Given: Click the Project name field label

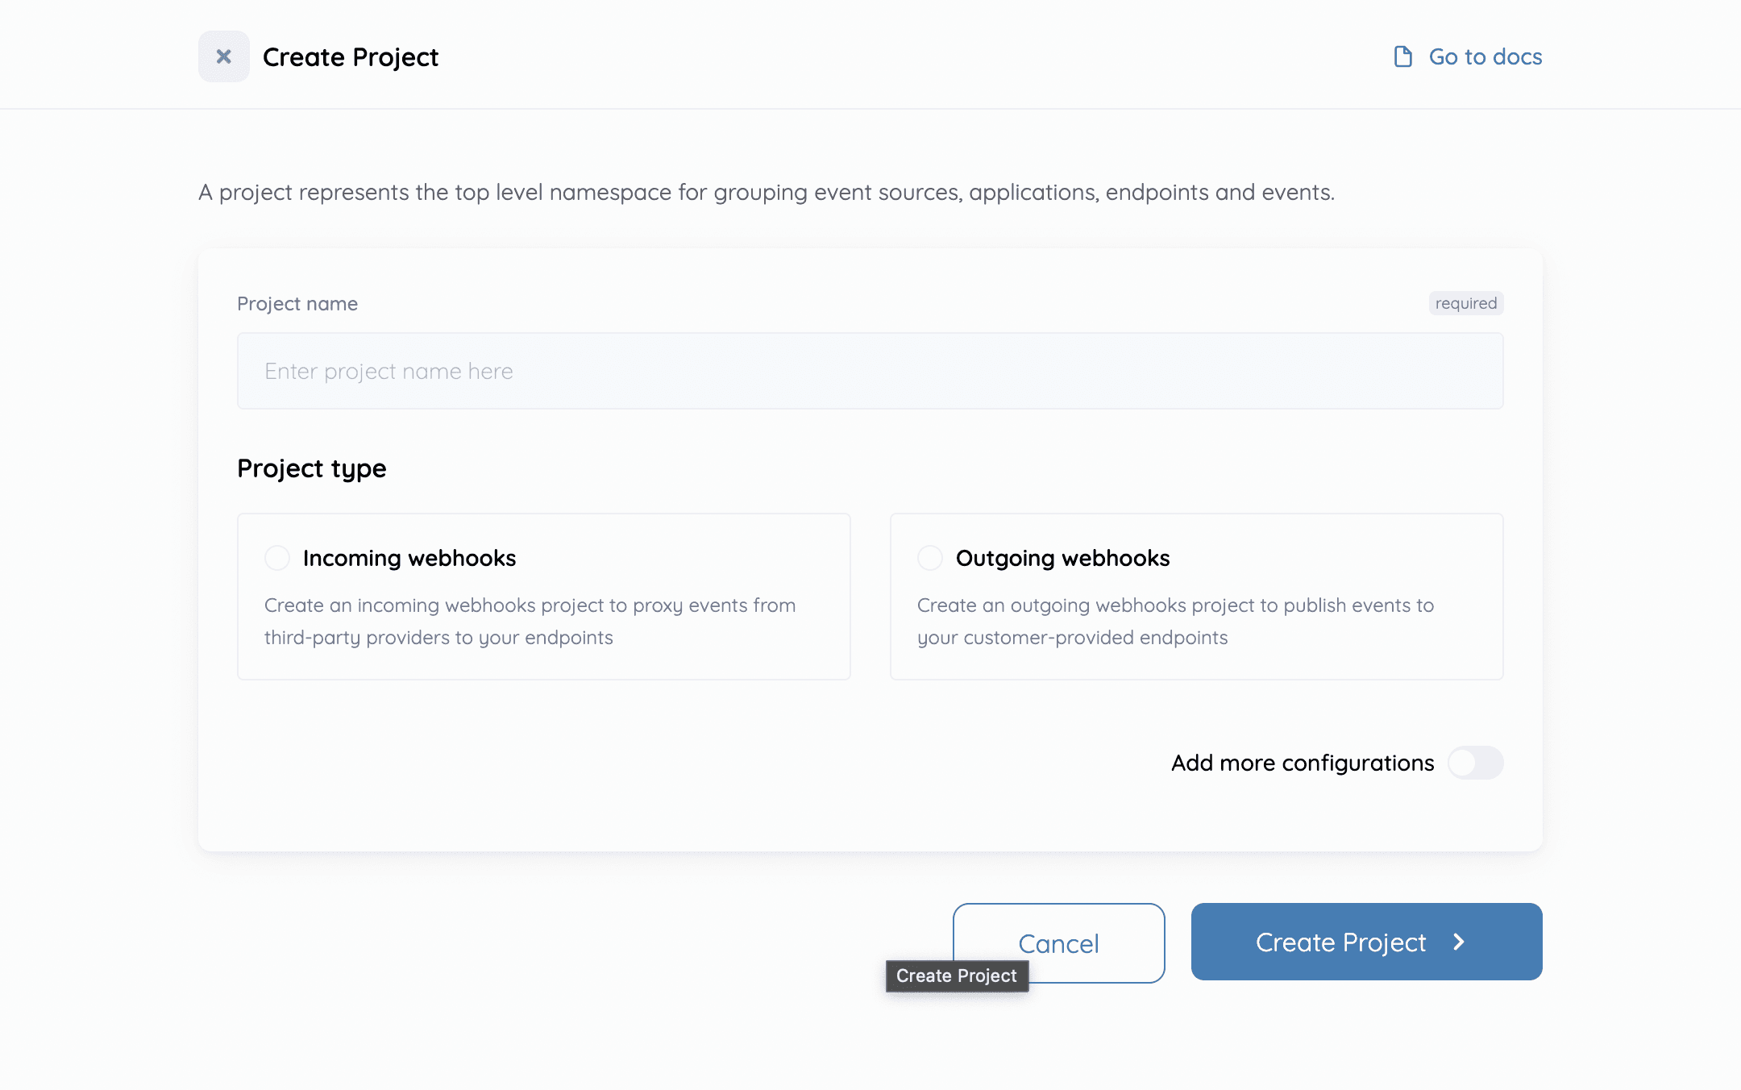Looking at the screenshot, I should click(297, 304).
